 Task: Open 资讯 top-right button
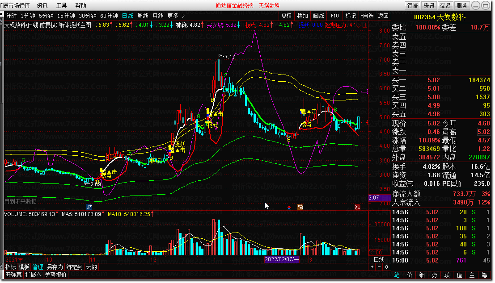click(429, 5)
